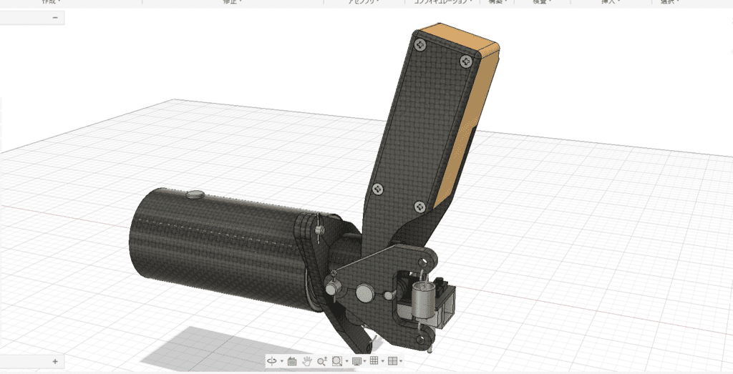Image resolution: width=733 pixels, height=374 pixels.
Task: Open the 挿入 (Insert) menu
Action: [611, 2]
